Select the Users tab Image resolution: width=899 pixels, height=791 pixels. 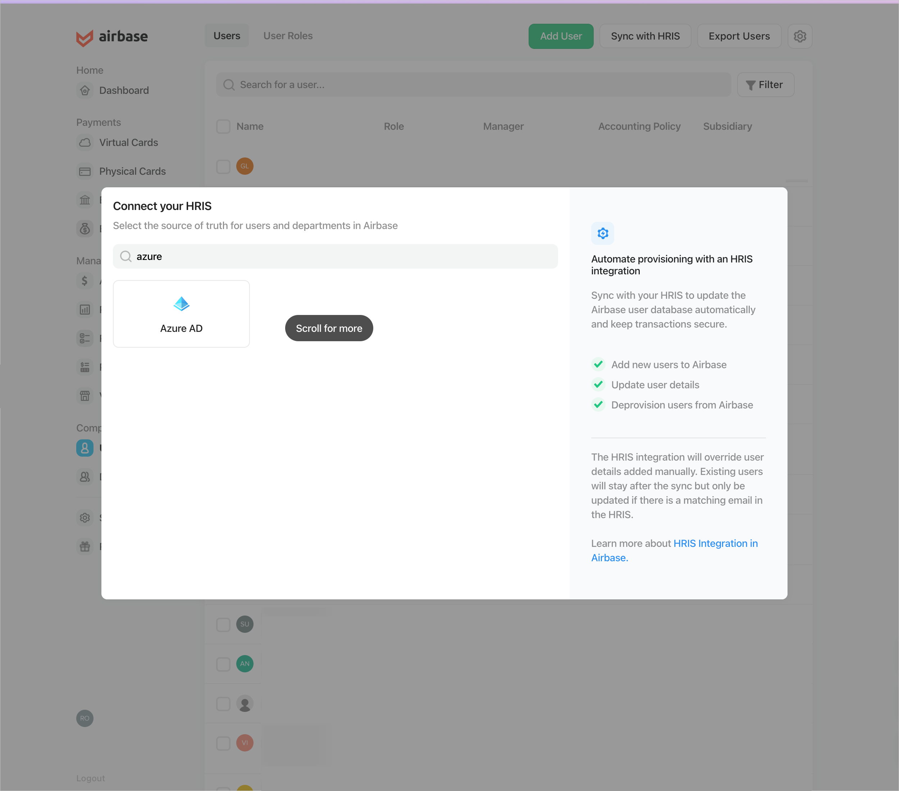click(x=227, y=35)
